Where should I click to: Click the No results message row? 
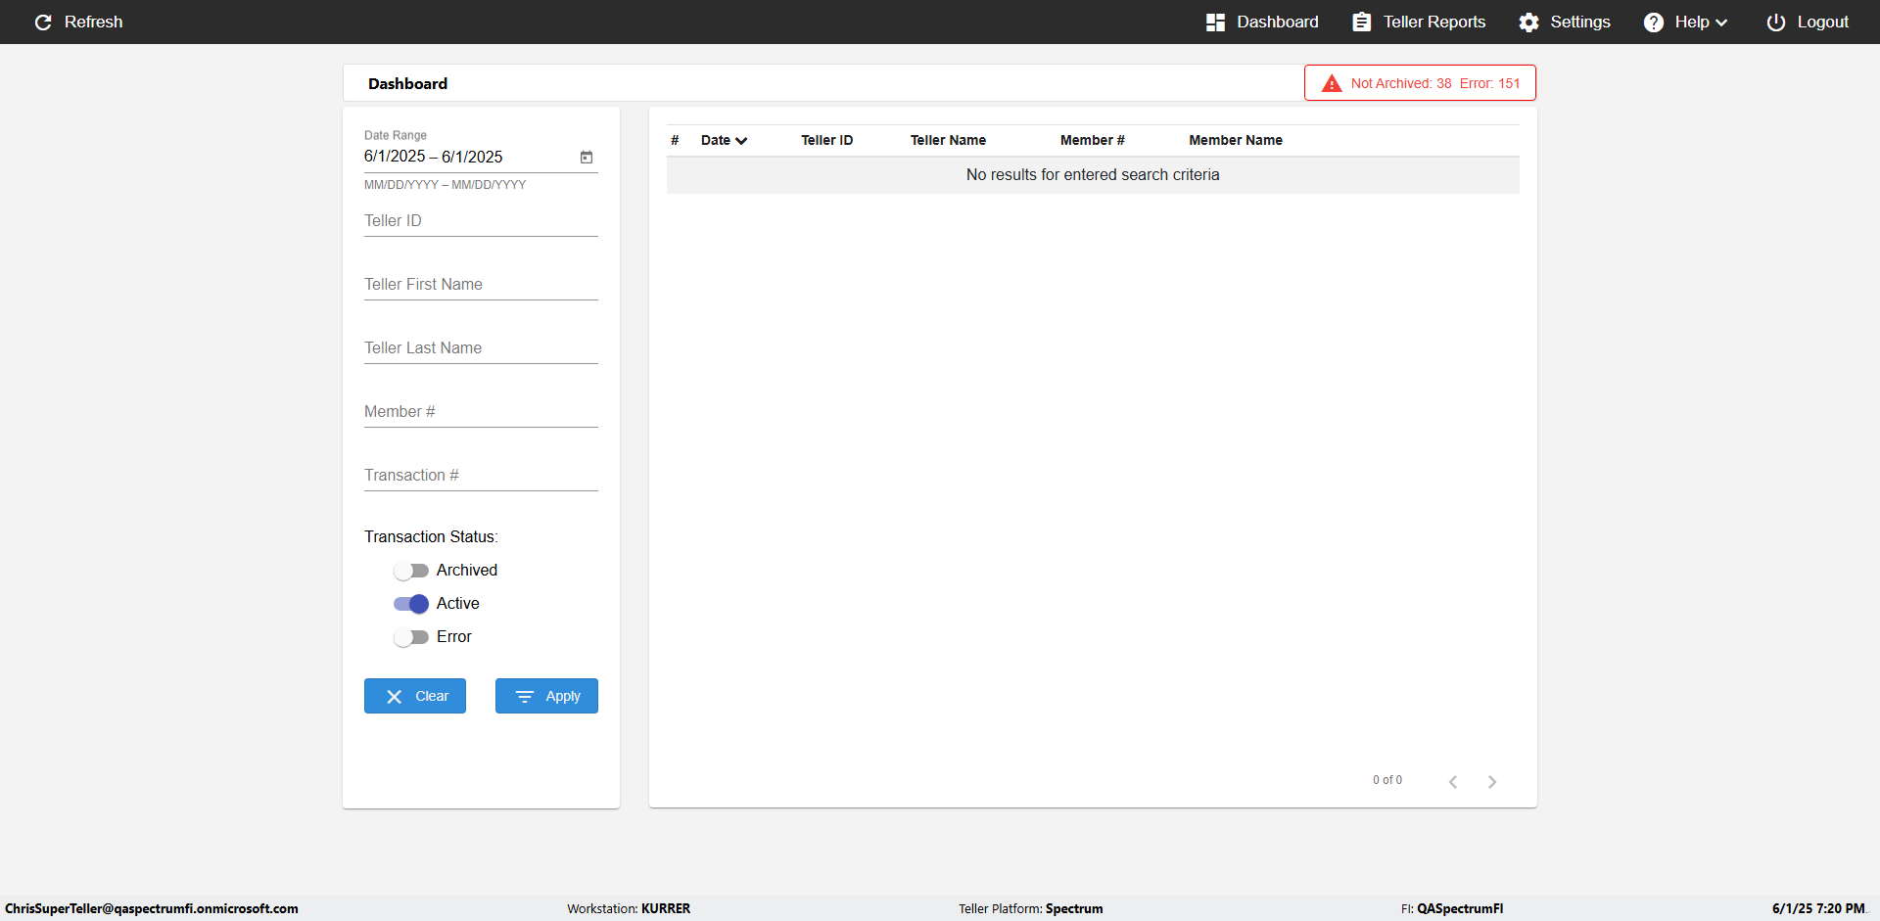tap(1093, 175)
